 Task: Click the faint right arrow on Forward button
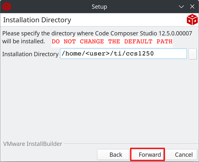pos(135,155)
